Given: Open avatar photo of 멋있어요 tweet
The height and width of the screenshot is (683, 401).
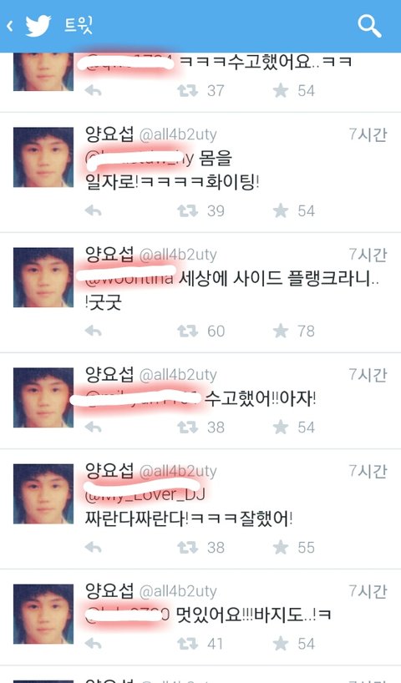Looking at the screenshot, I should [x=43, y=615].
